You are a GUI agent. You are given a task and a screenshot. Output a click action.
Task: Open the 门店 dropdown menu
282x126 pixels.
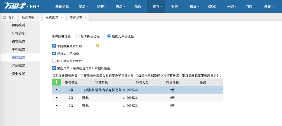tap(250, 7)
